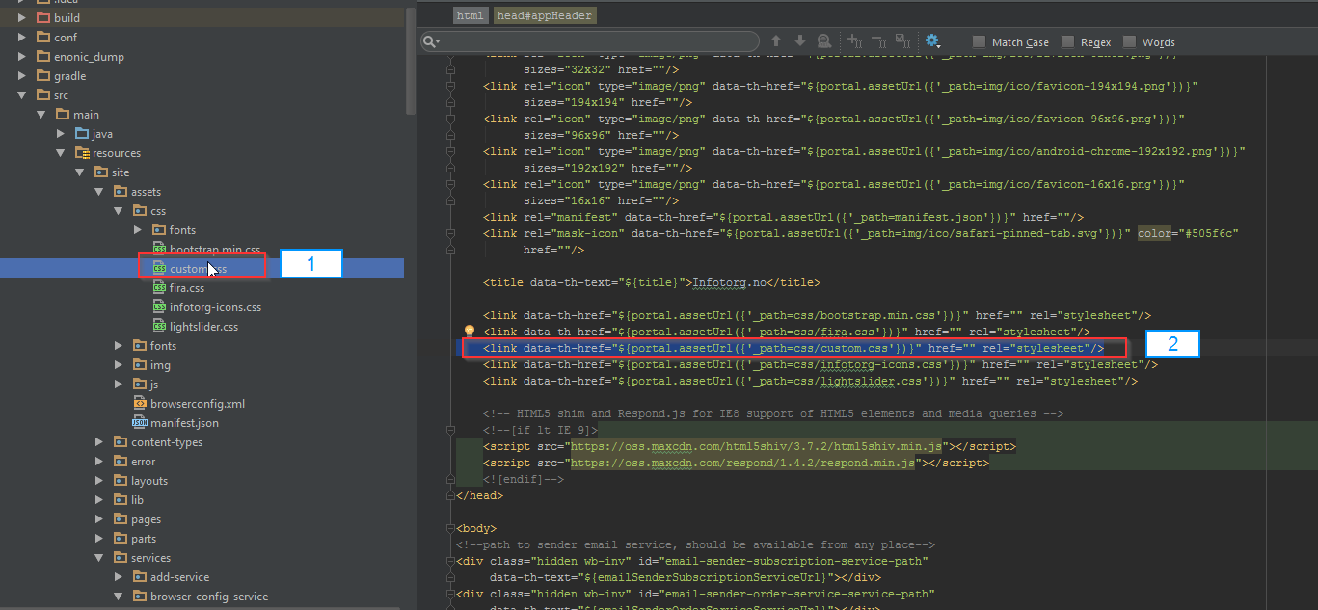1318x610 pixels.
Task: Select the head#appHeader breadcrumb
Action: [545, 15]
